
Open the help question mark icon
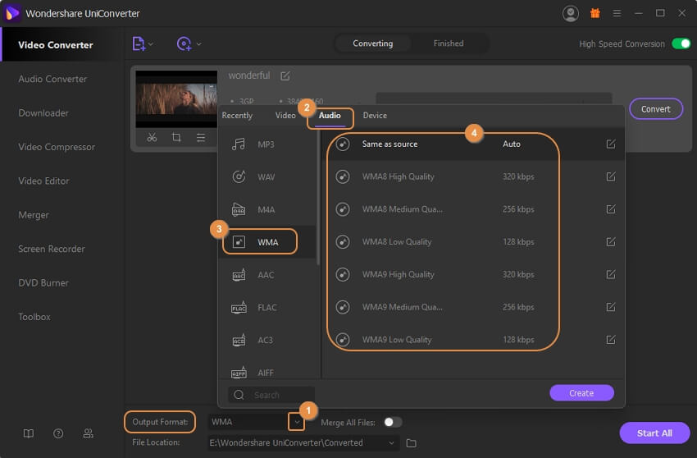click(x=58, y=433)
